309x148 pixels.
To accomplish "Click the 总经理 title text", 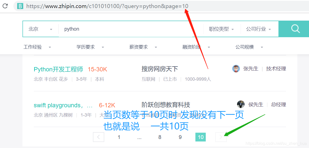I will point(278,105).
